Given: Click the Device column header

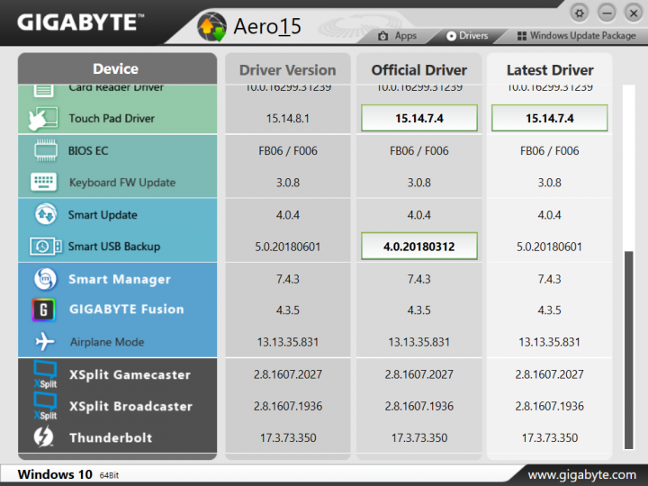Looking at the screenshot, I should click(x=116, y=68).
